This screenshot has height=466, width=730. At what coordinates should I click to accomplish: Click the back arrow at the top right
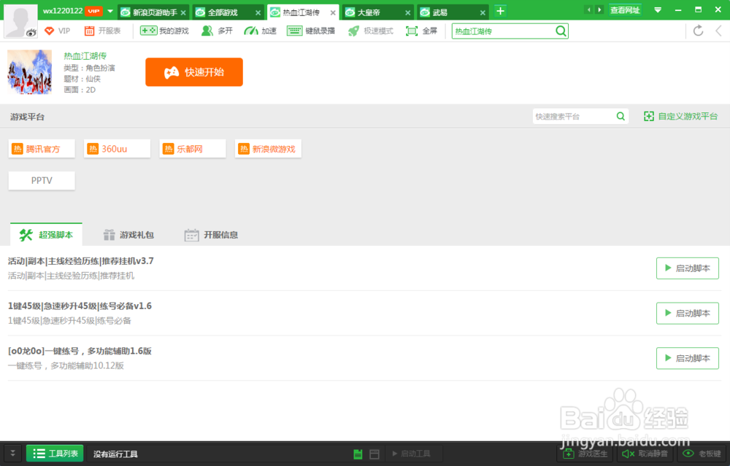[x=719, y=31]
